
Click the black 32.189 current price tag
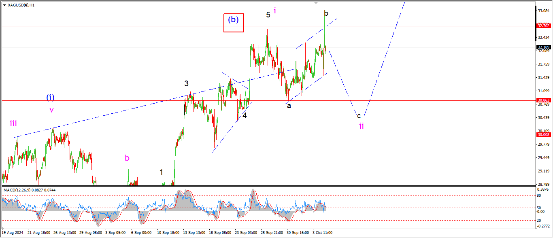point(543,47)
